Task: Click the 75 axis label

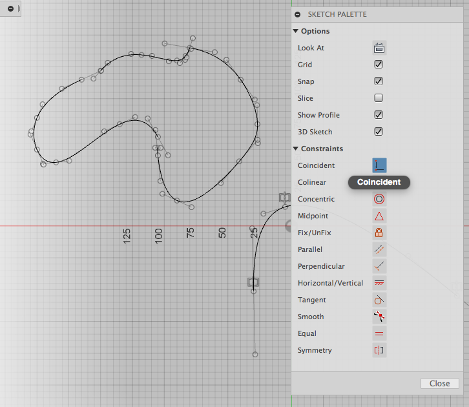Action: [190, 233]
